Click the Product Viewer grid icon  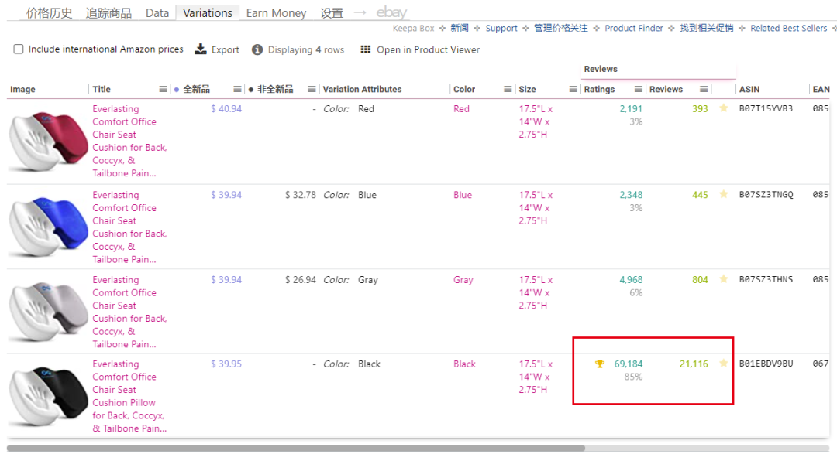click(365, 49)
